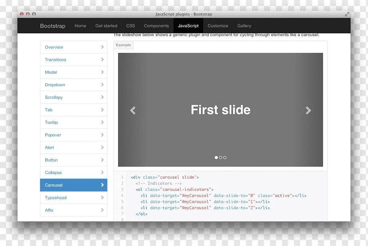Open the Gallery nav item

[244, 26]
